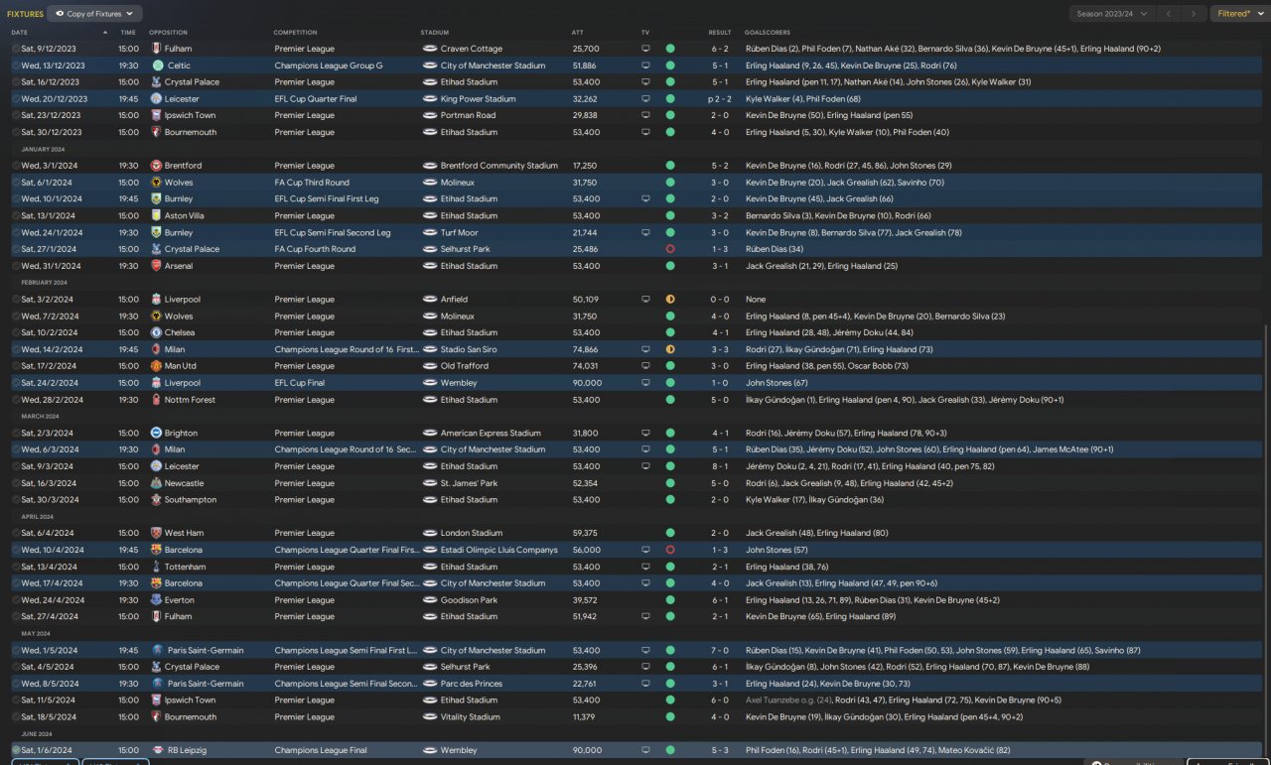Sort by the Goalscorers column header

pyautogui.click(x=767, y=33)
